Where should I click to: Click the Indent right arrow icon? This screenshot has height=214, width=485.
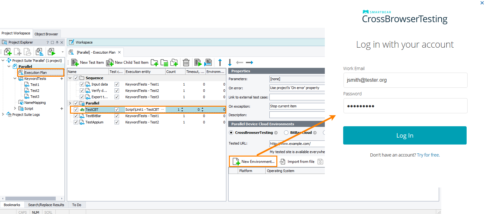[249, 62]
